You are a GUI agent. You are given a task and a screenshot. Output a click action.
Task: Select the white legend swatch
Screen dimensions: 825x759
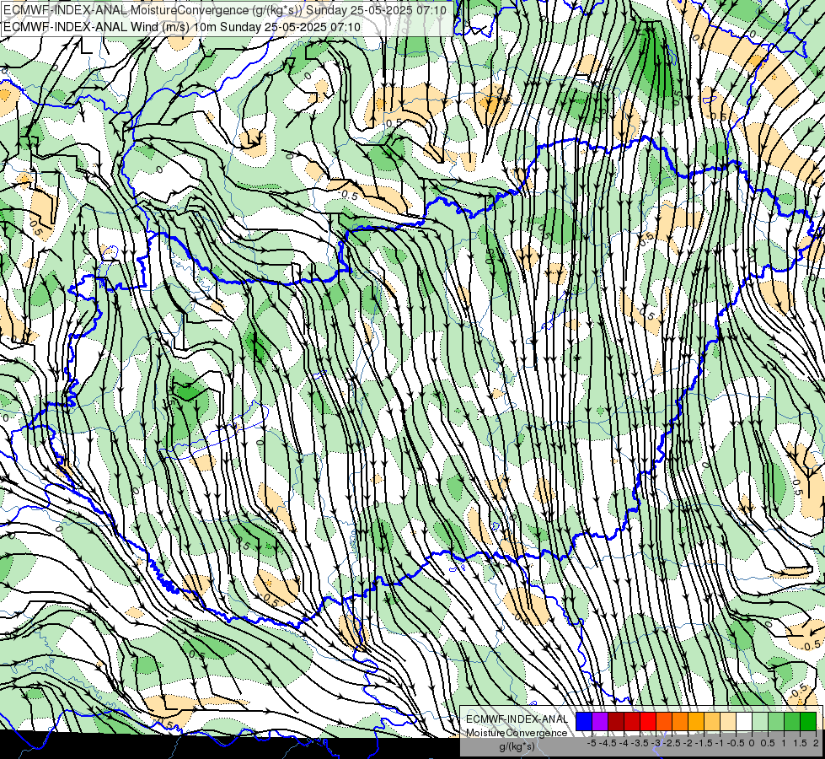pyautogui.click(x=743, y=721)
